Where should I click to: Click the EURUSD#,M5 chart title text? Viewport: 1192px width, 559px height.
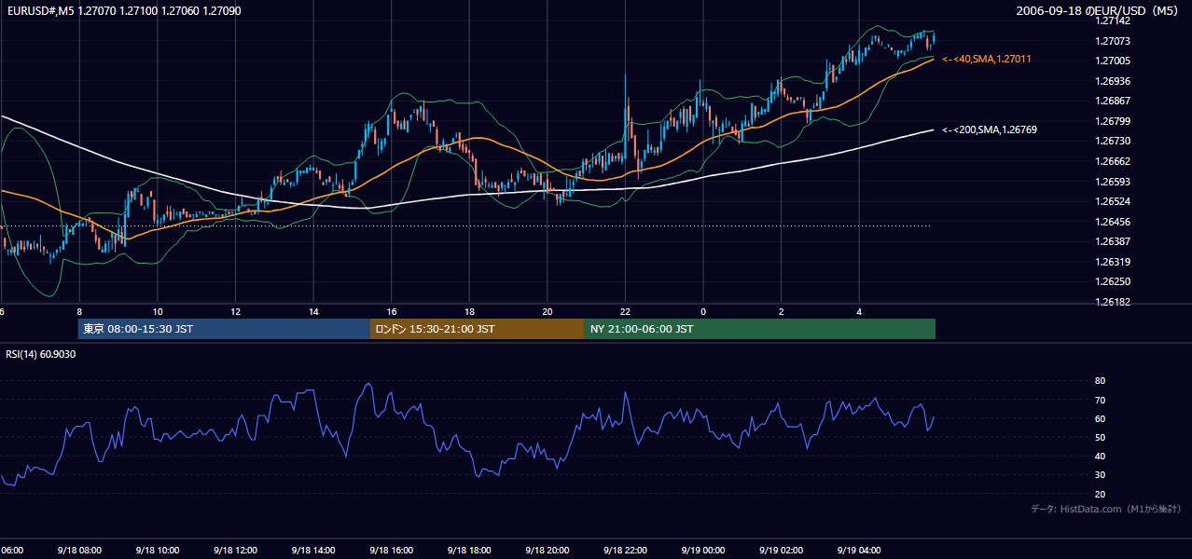(122, 11)
